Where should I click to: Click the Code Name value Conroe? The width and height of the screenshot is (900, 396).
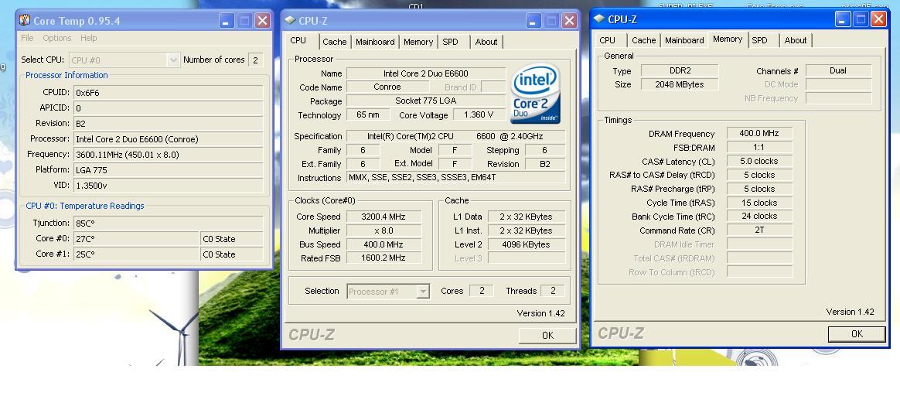pos(387,87)
